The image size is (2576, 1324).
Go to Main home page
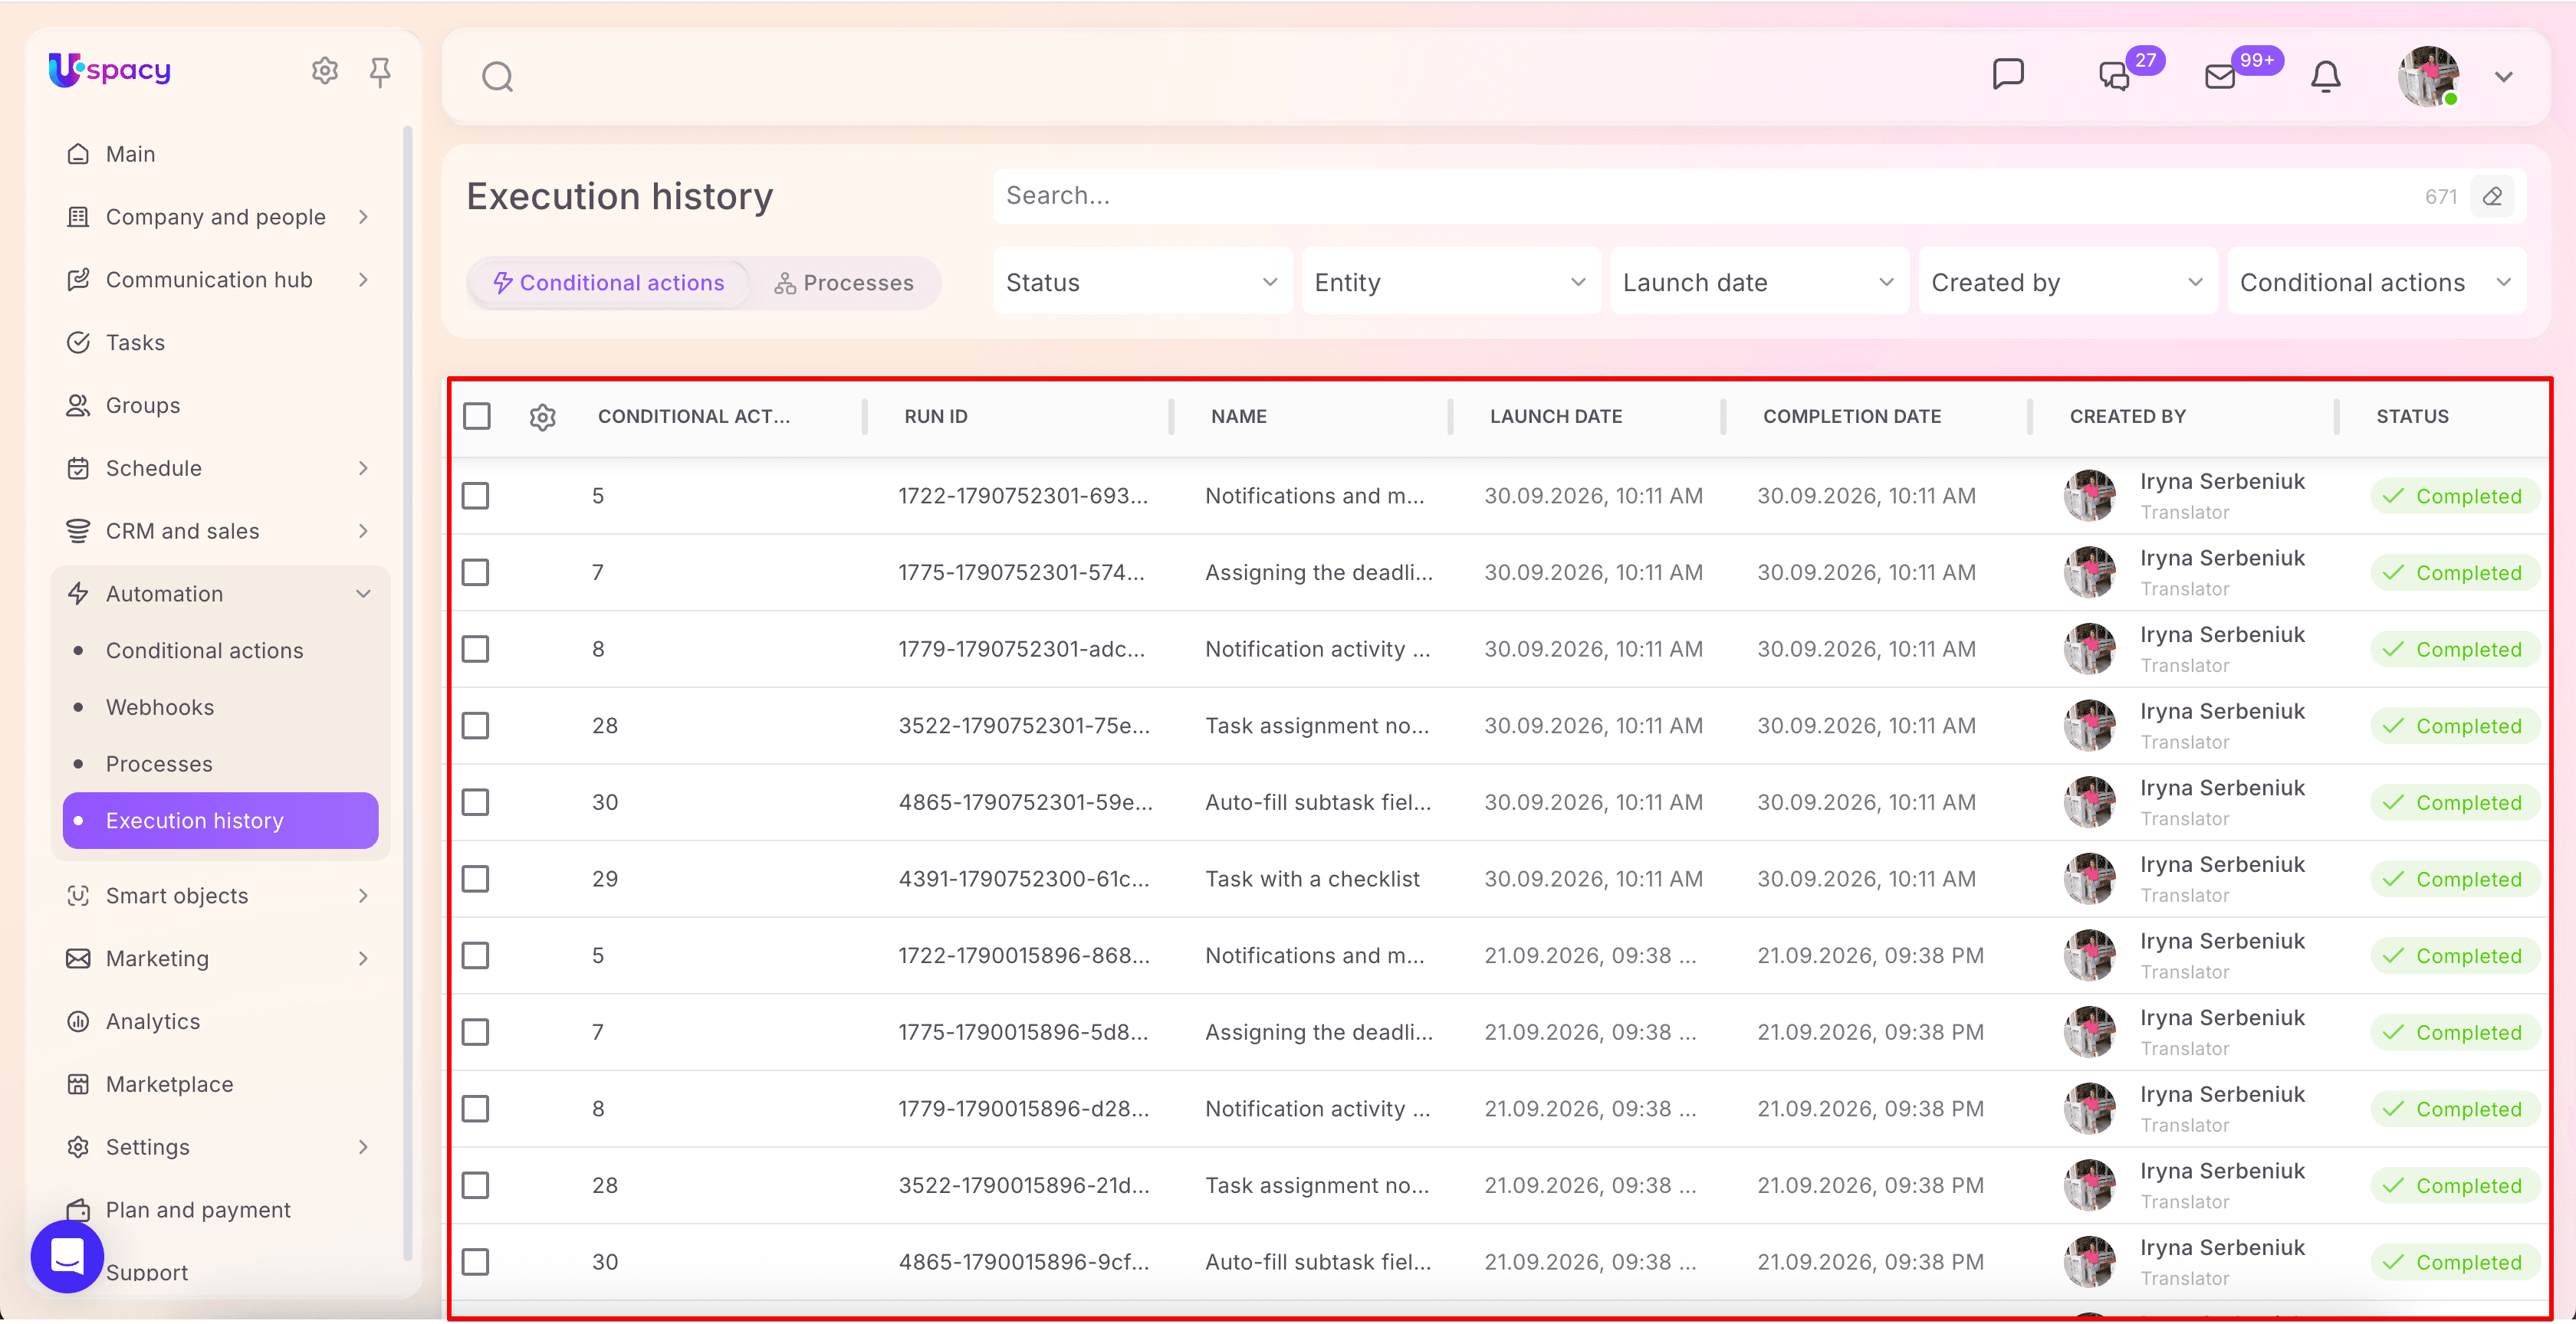[130, 154]
